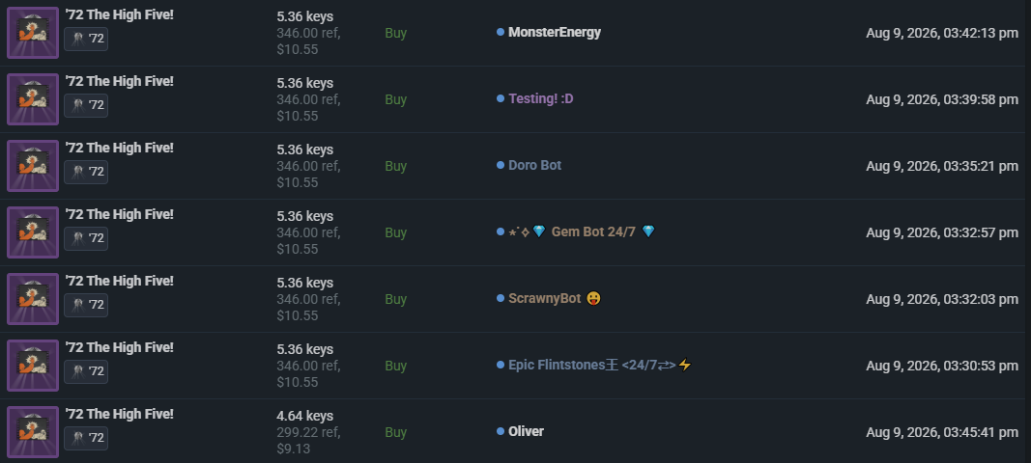Open '72 The High Five! title in Doro Bot listing
The image size is (1031, 463).
pos(119,148)
